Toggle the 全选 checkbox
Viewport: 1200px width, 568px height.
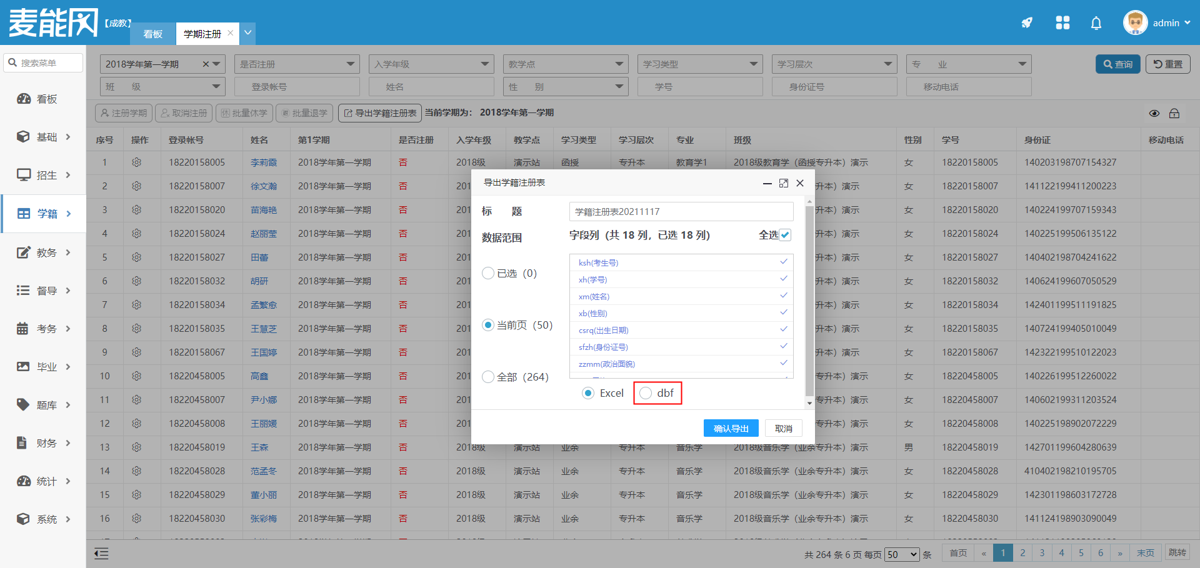785,235
